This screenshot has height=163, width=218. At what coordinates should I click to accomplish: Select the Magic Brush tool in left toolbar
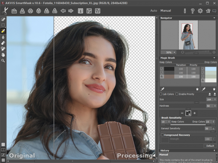point(3,31)
